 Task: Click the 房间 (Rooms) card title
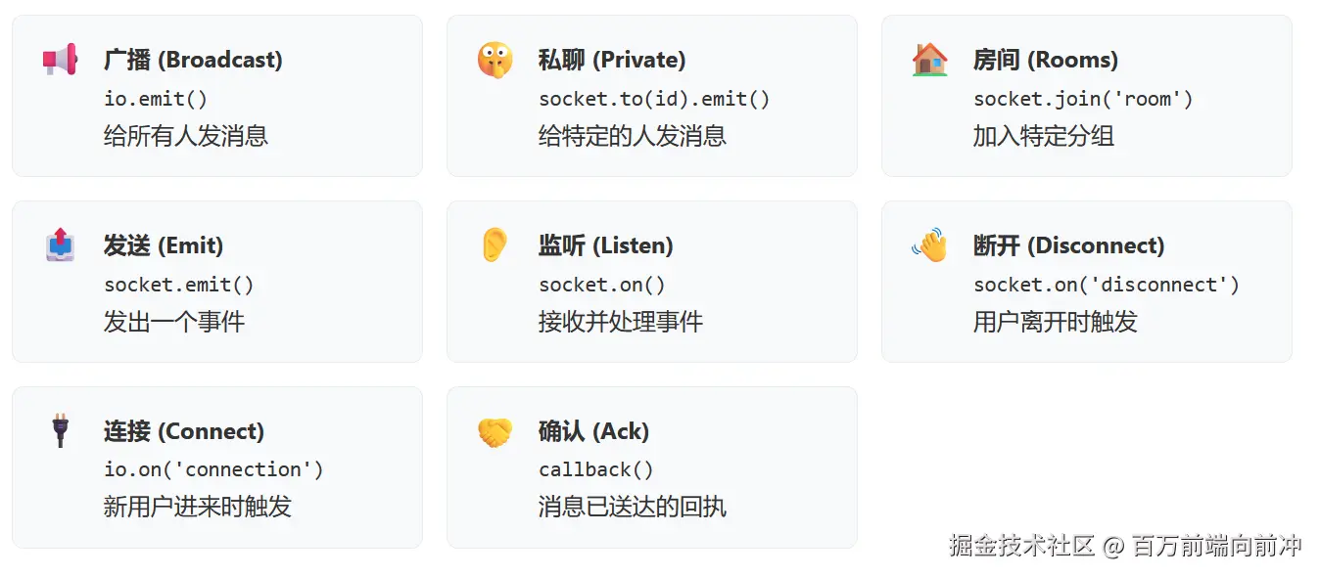(x=1045, y=60)
